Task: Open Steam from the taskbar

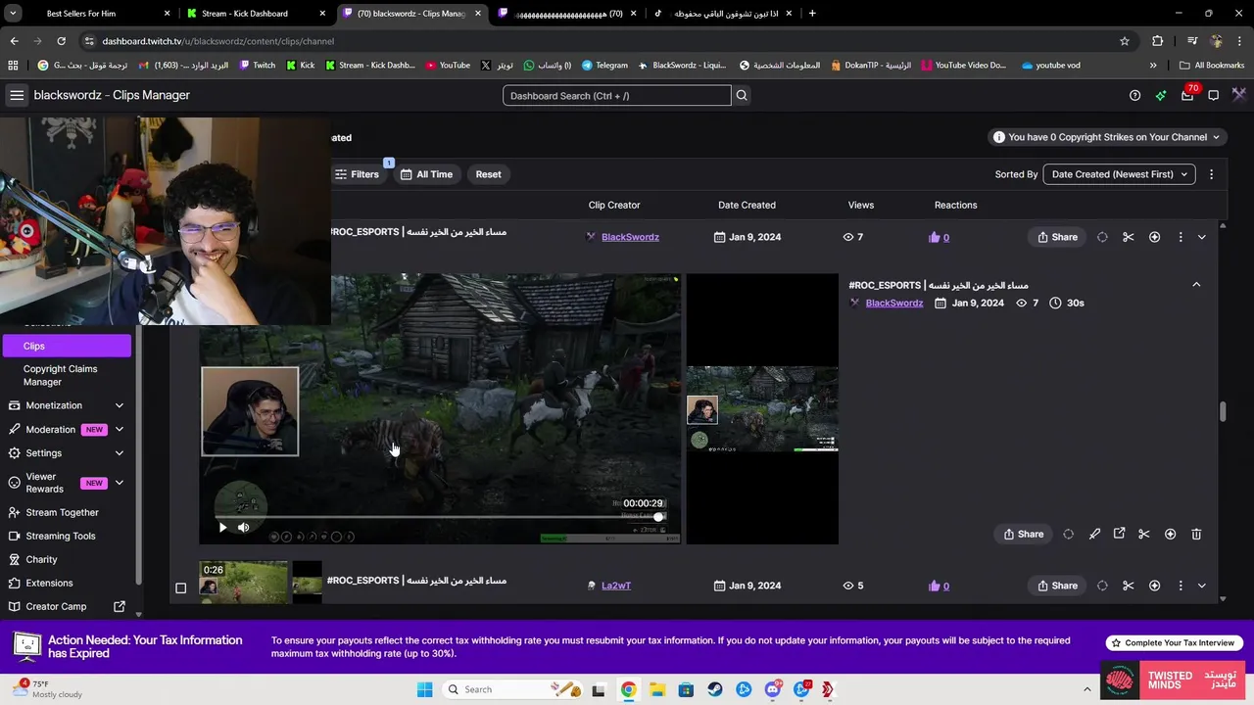Action: 714,689
